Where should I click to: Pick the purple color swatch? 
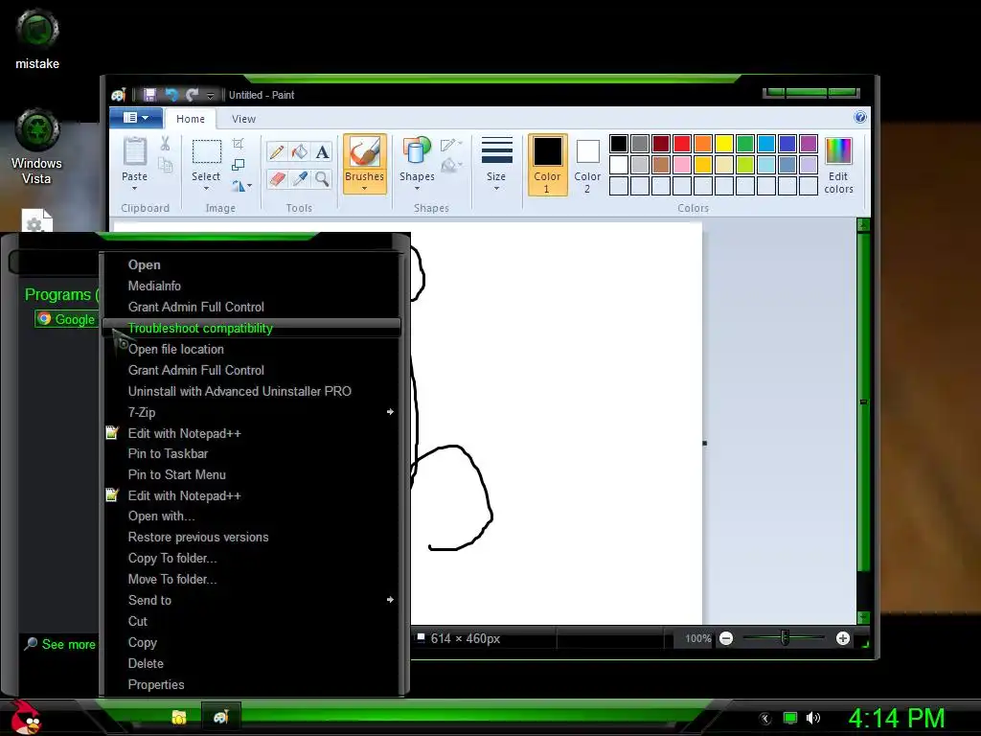[x=809, y=144]
